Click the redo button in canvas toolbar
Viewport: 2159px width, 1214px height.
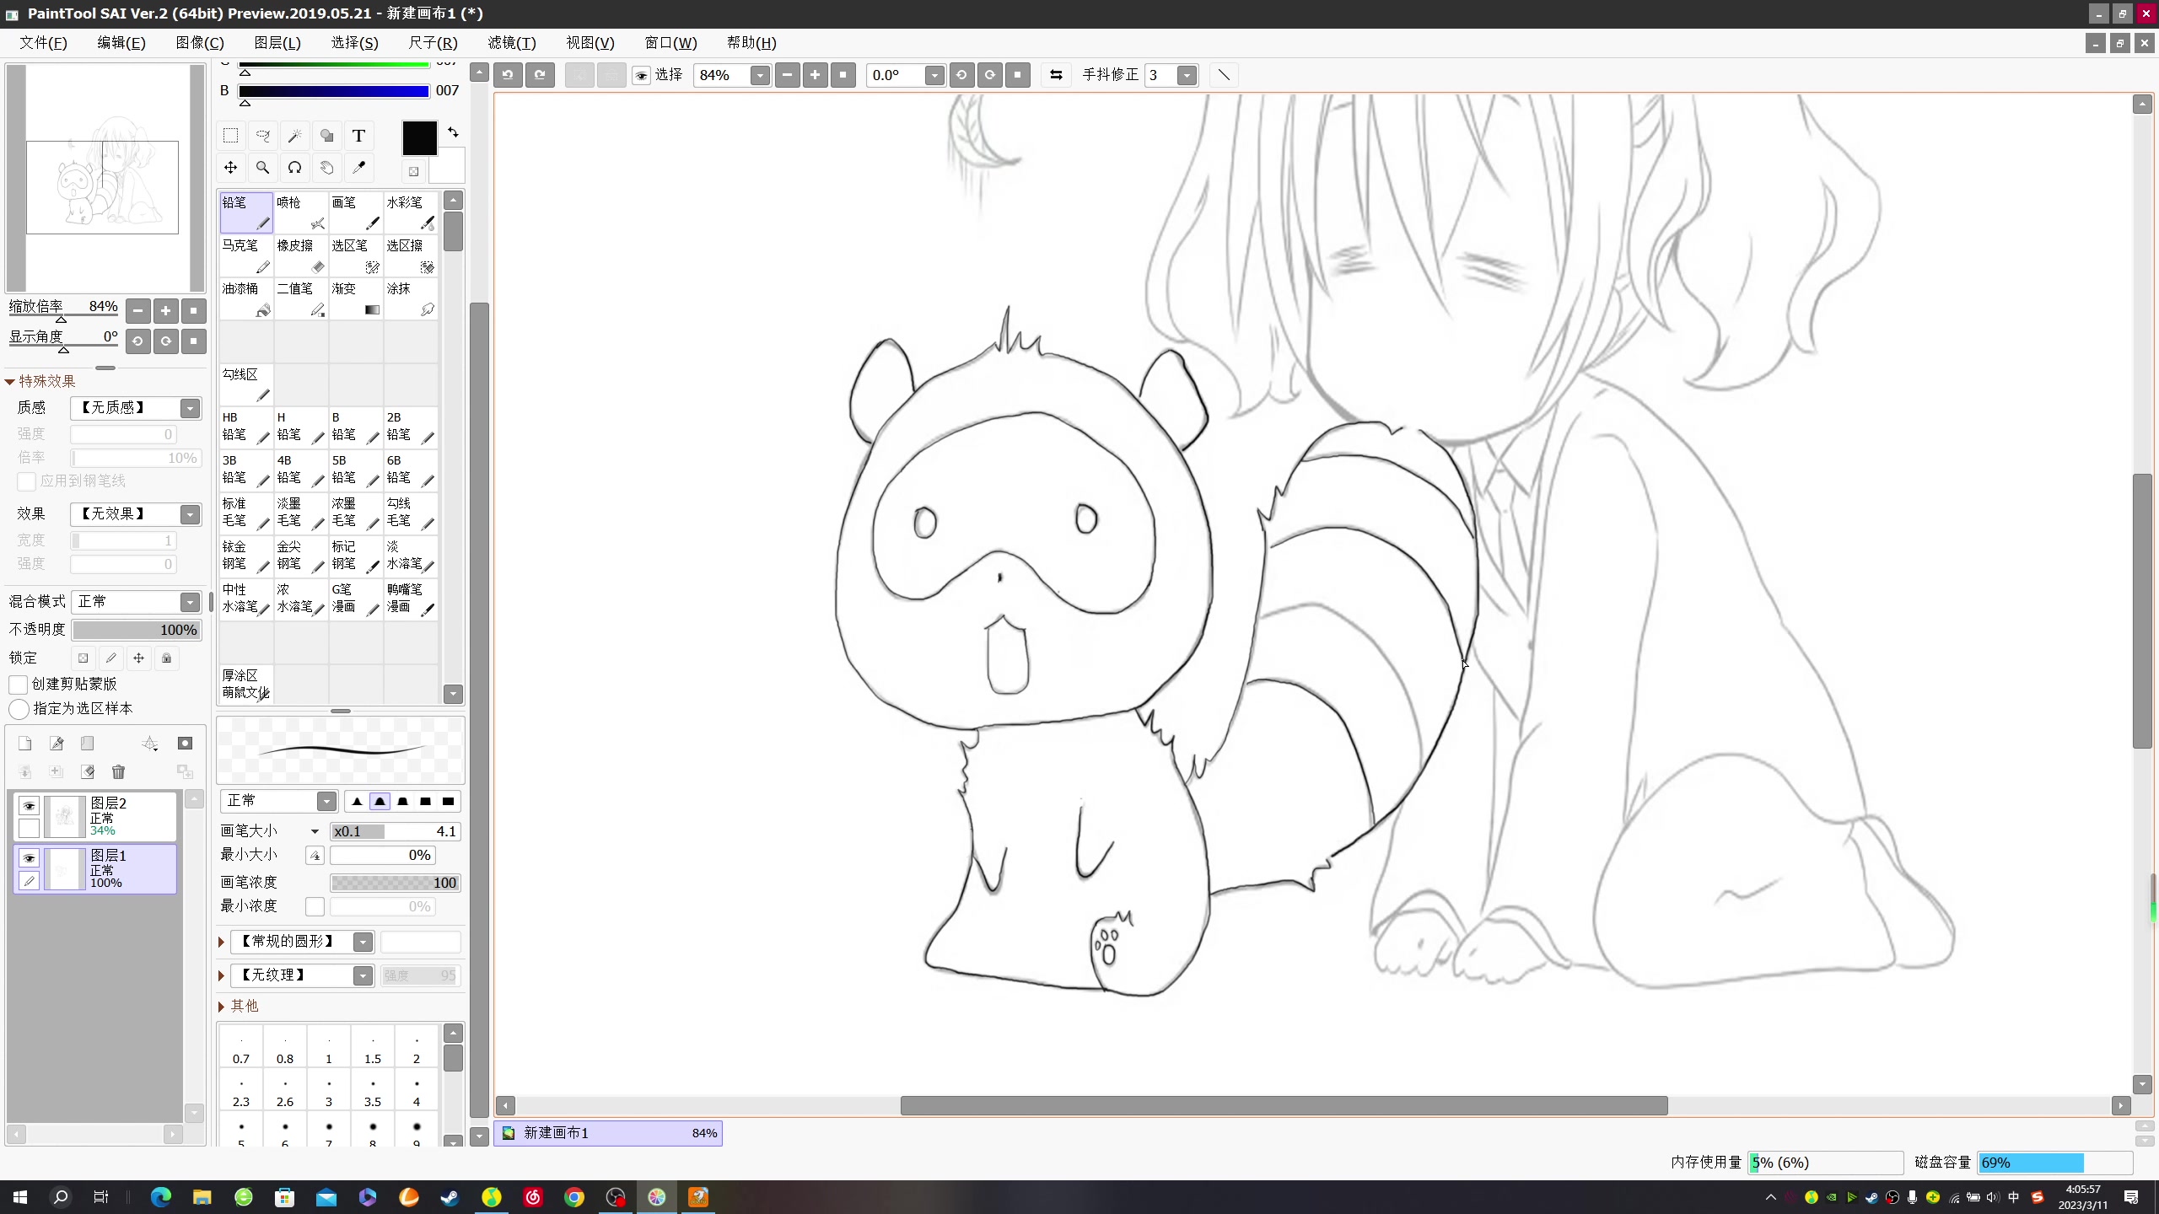(540, 75)
